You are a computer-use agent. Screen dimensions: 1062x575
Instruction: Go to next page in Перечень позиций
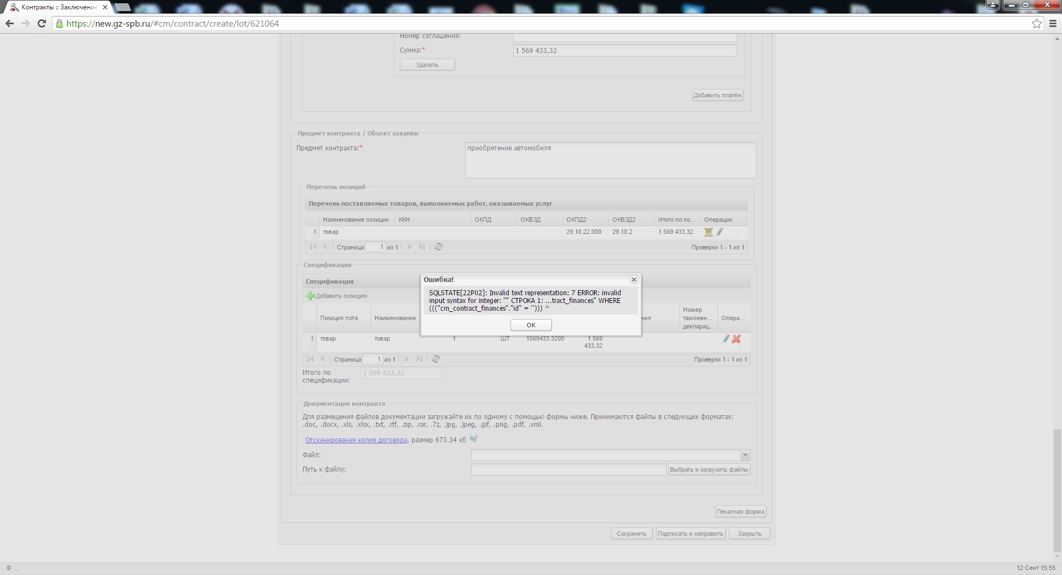(x=409, y=247)
